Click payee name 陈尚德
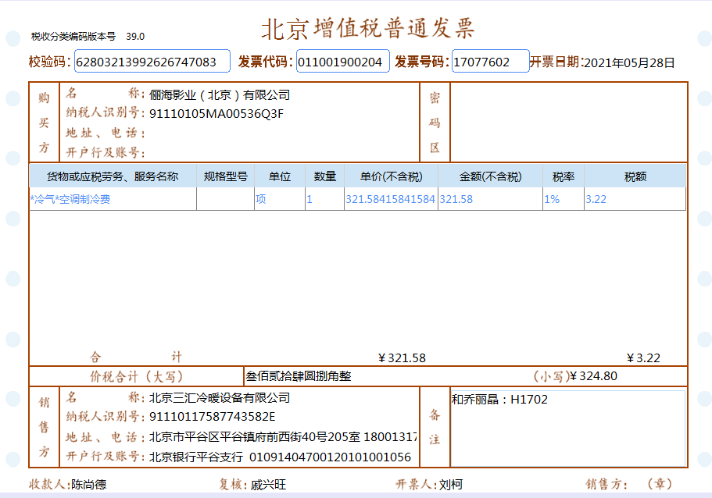This screenshot has width=712, height=498. coord(88,485)
